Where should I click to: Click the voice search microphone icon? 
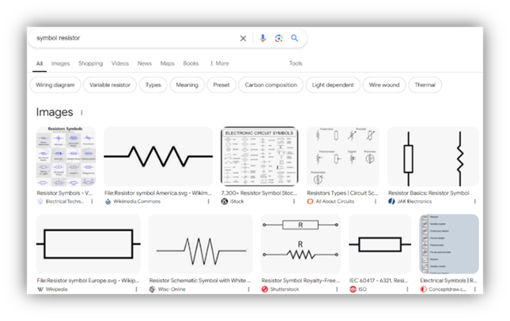[x=263, y=38]
